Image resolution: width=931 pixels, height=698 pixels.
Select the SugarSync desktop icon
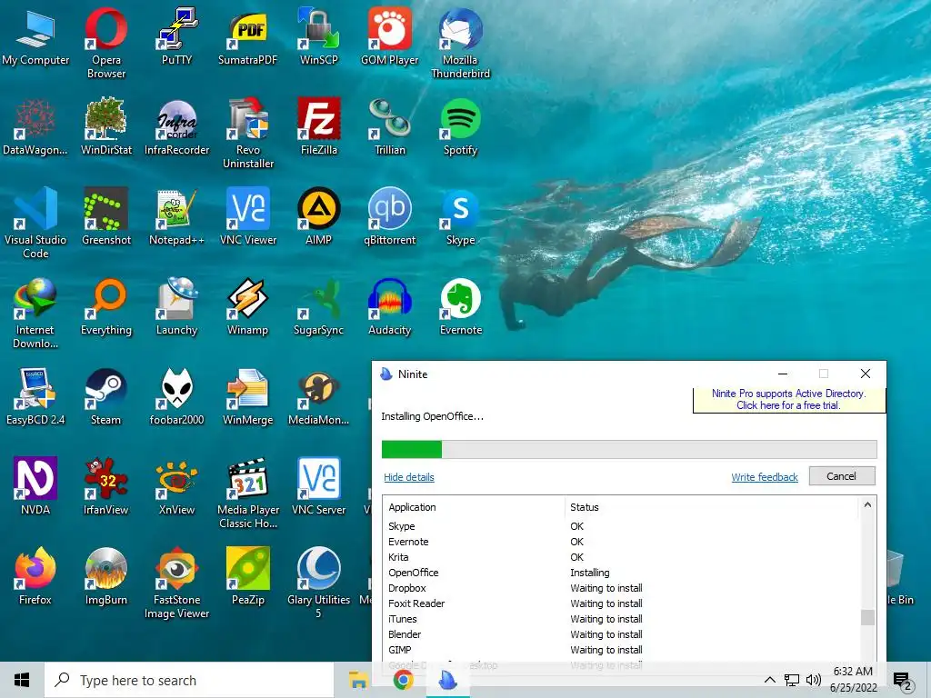319,306
